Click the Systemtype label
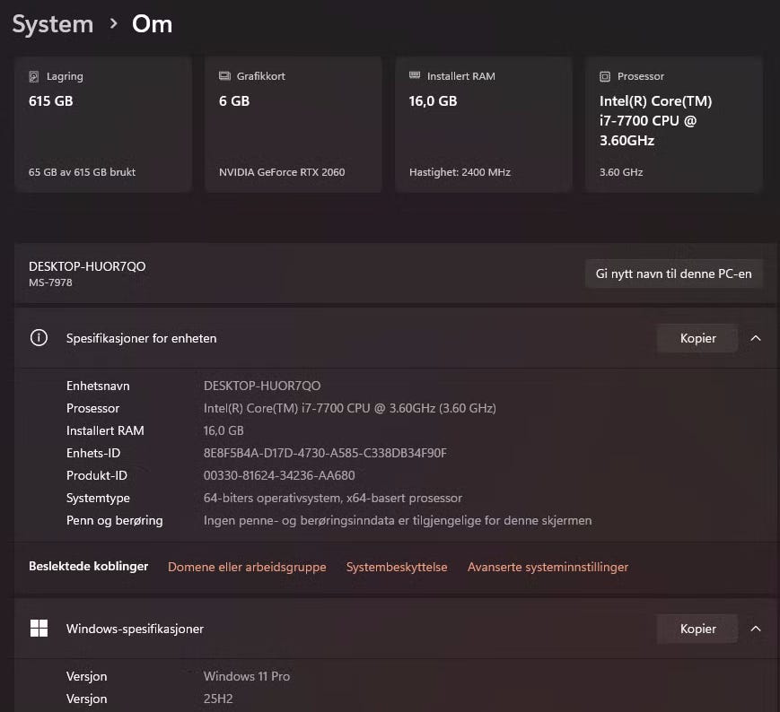 [98, 498]
